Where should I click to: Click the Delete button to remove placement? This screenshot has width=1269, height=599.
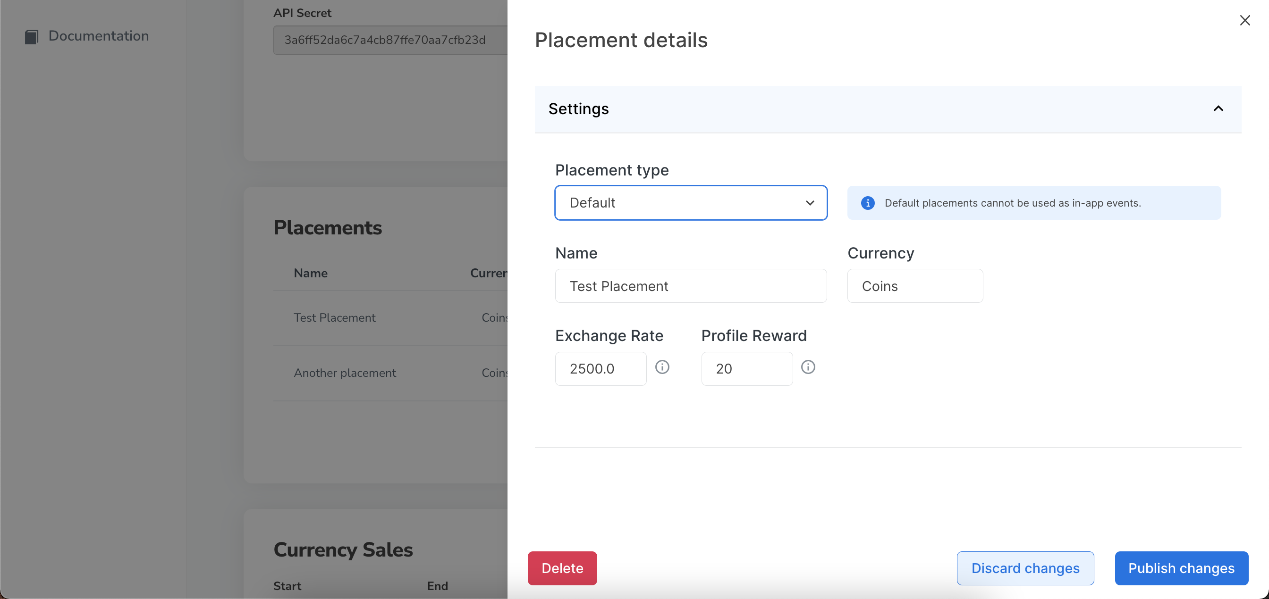click(x=562, y=567)
